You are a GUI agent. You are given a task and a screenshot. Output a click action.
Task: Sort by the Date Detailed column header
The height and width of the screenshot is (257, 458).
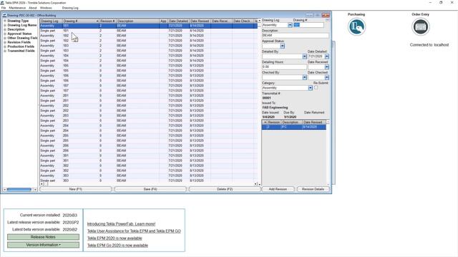click(178, 21)
